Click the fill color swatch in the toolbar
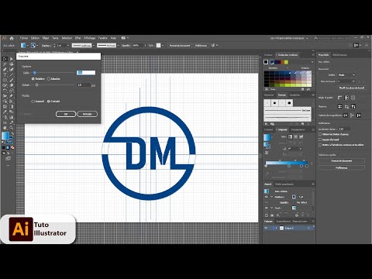 (x=5, y=136)
